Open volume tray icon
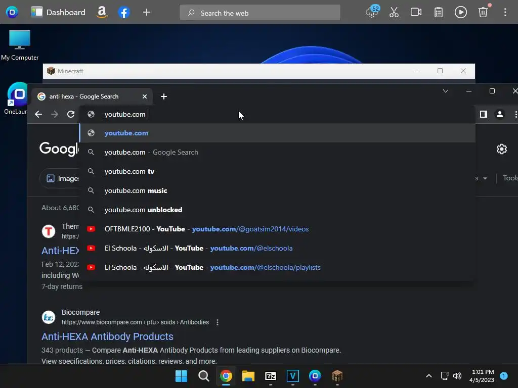518x388 pixels. [x=457, y=376]
